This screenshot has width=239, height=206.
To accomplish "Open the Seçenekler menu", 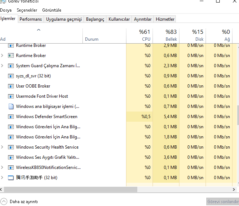I will click(27, 10).
